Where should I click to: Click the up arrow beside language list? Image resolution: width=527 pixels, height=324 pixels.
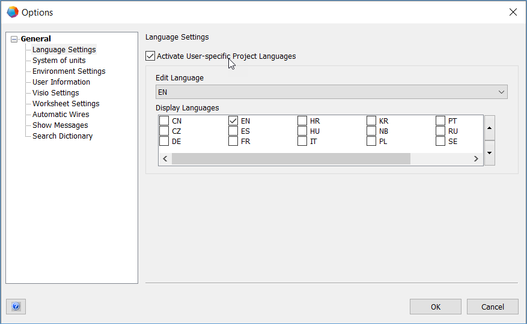click(490, 128)
